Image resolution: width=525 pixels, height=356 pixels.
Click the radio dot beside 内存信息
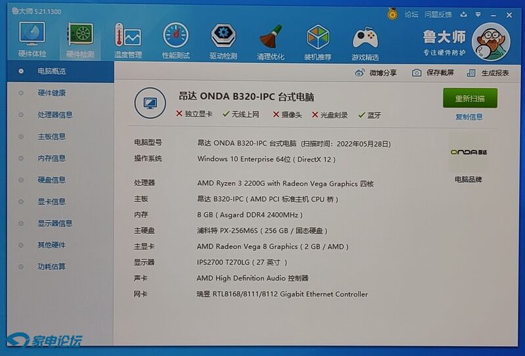click(21, 158)
